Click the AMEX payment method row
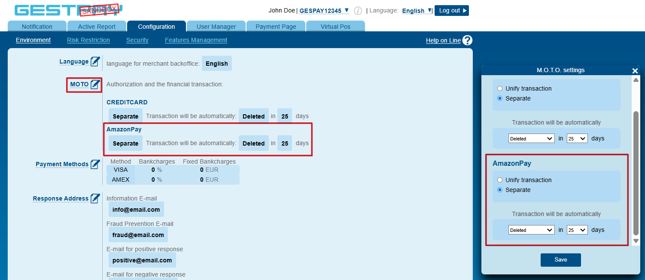 coord(173,180)
